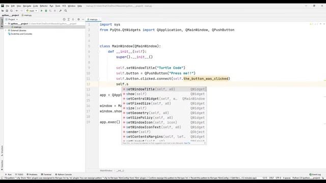Open 4 spaces indent selector
This screenshot has height=183, width=326.
pyautogui.click(x=286, y=178)
